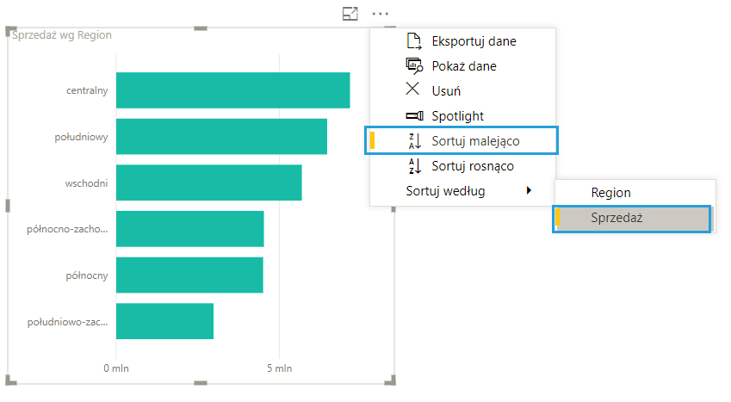Click the Focus mode icon above chart

coord(350,14)
